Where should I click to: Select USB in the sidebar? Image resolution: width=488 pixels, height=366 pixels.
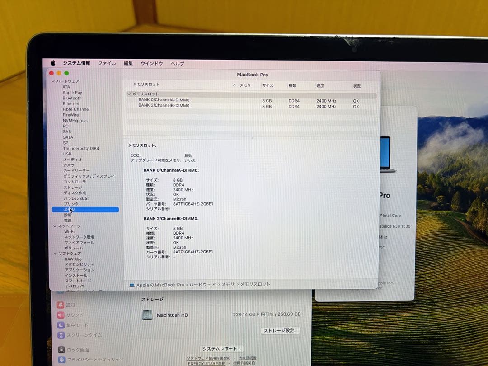click(x=67, y=154)
